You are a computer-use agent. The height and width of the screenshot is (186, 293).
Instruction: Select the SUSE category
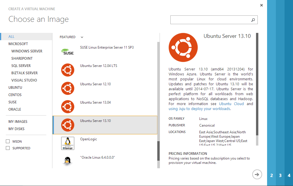click(13, 102)
